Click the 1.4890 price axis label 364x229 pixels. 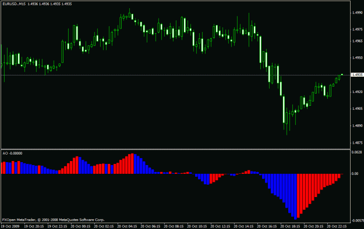tap(358, 126)
